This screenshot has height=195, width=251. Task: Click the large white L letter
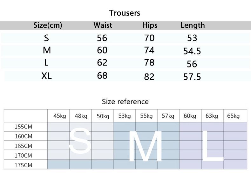click(x=213, y=145)
